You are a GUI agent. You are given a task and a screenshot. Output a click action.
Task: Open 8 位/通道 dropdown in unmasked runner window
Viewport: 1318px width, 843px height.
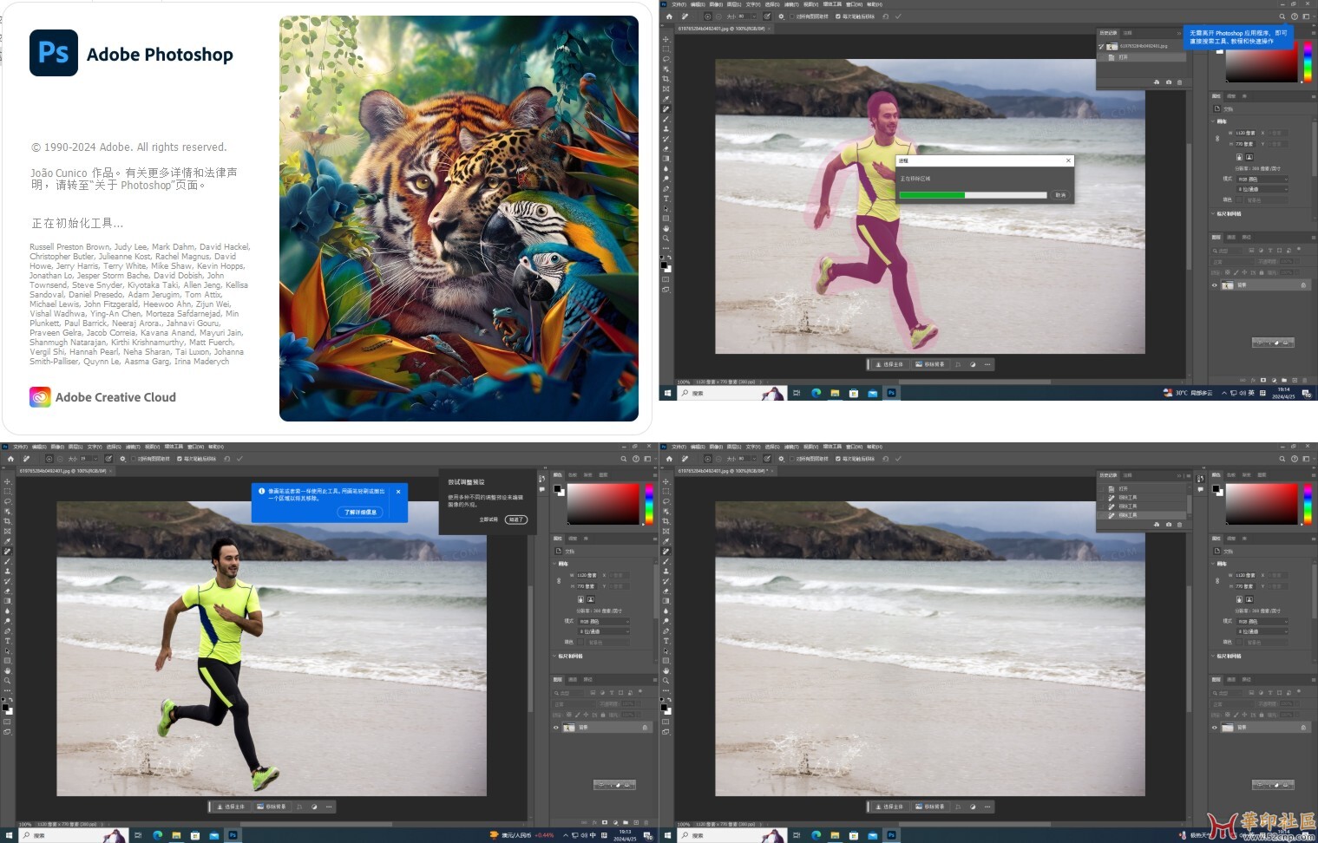pos(604,631)
